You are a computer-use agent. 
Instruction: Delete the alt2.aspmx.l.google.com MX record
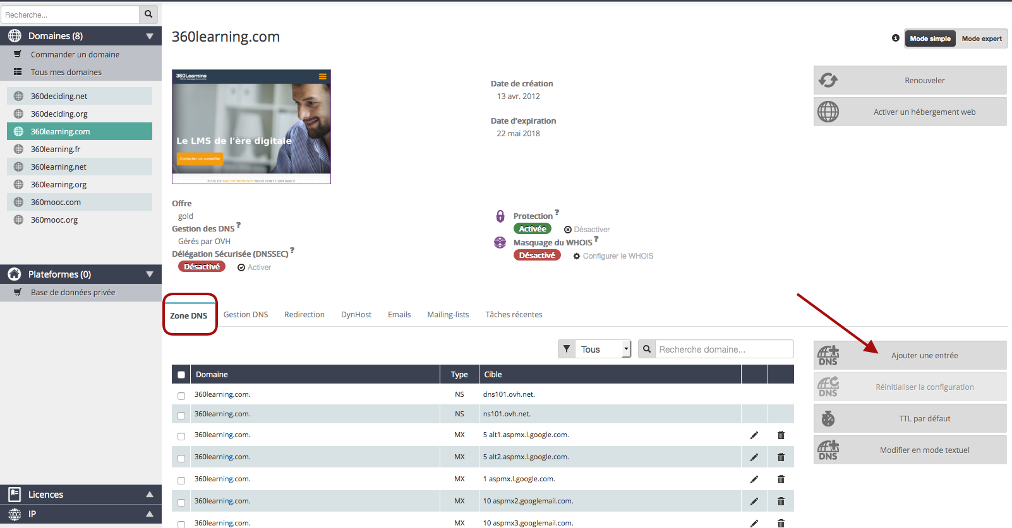[781, 457]
